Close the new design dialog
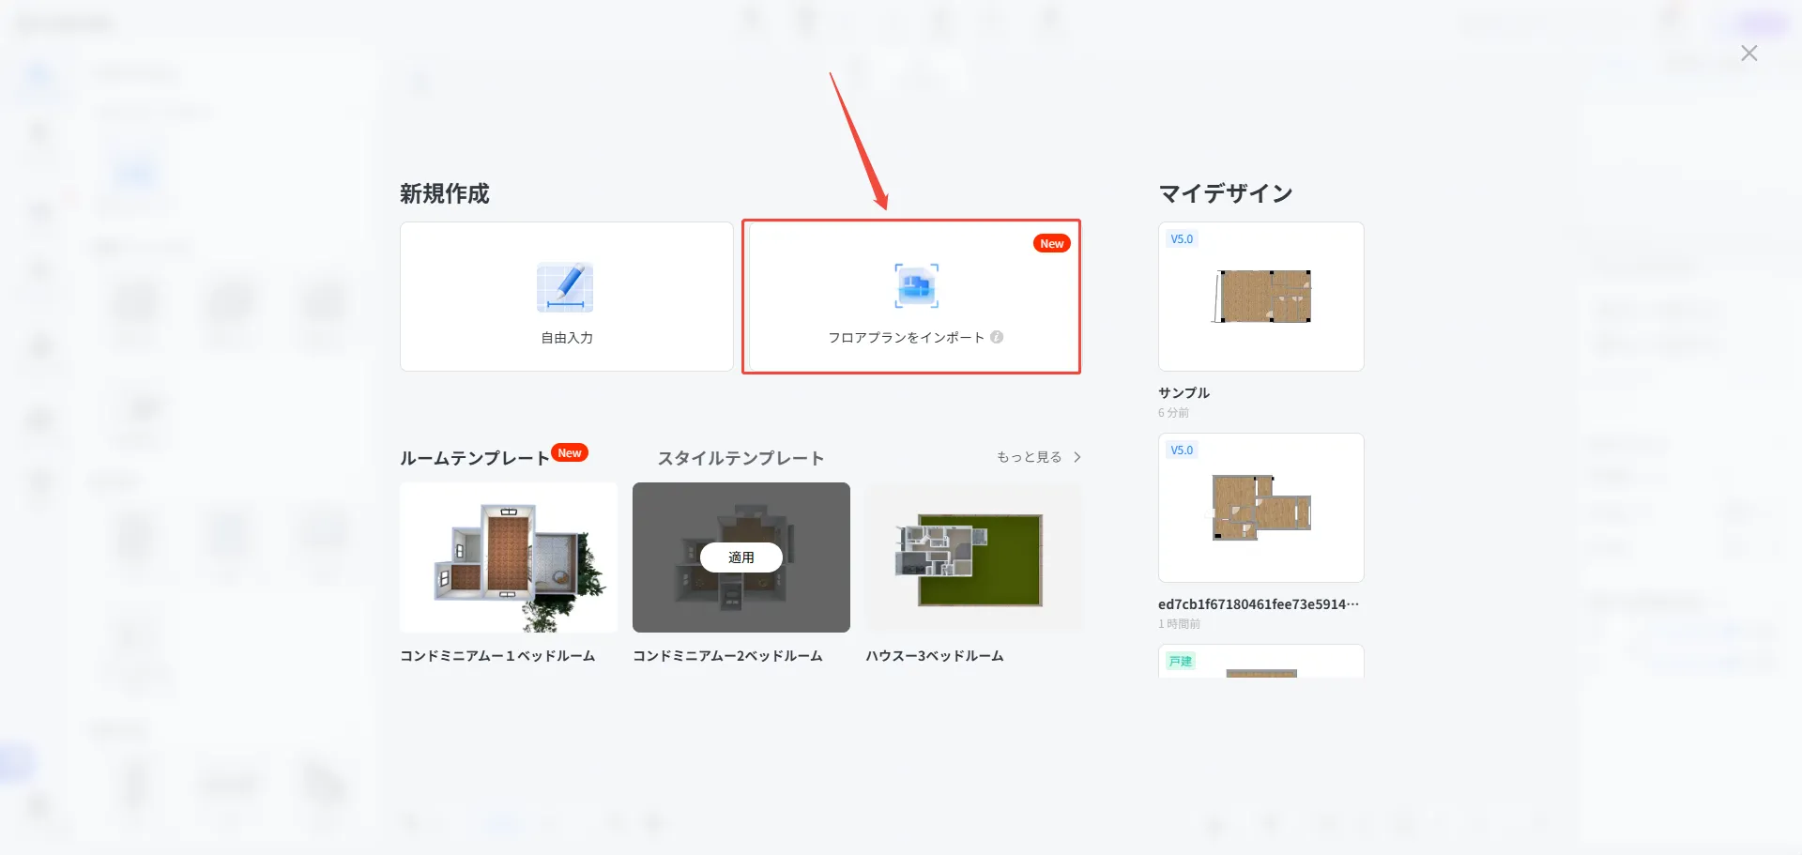This screenshot has height=855, width=1802. [1749, 53]
